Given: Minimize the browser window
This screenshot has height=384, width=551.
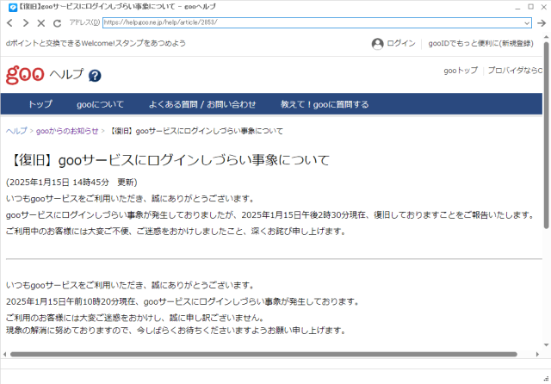Looking at the screenshot, I should pos(517,7).
